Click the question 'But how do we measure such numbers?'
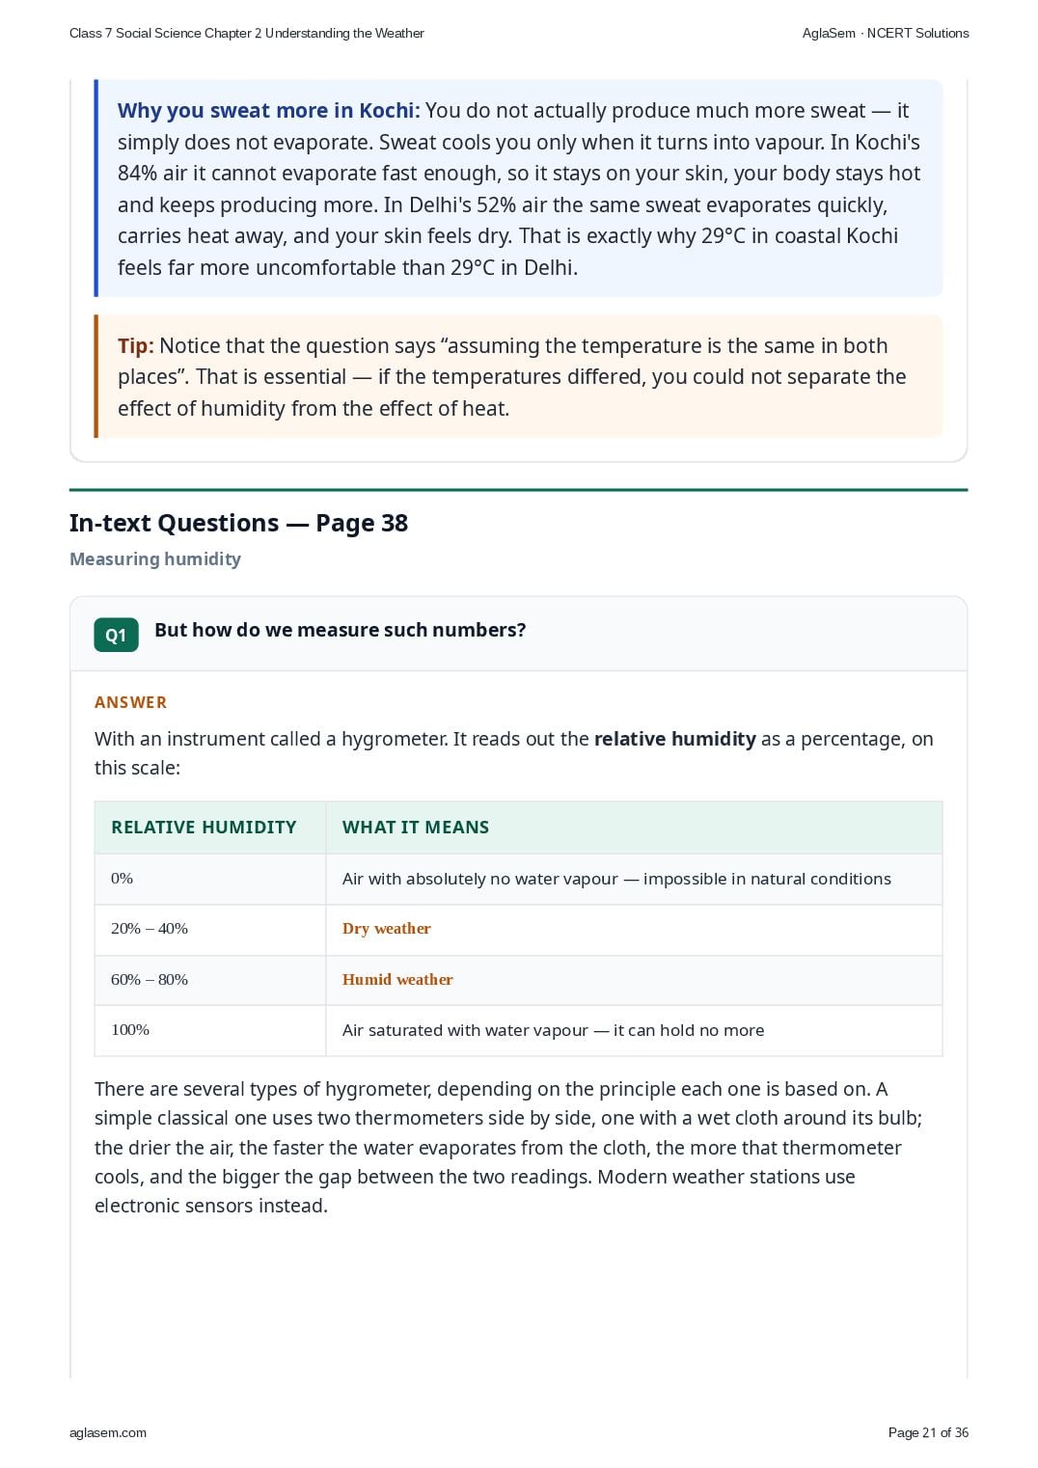Image resolution: width=1038 pixels, height=1468 pixels. 341,630
